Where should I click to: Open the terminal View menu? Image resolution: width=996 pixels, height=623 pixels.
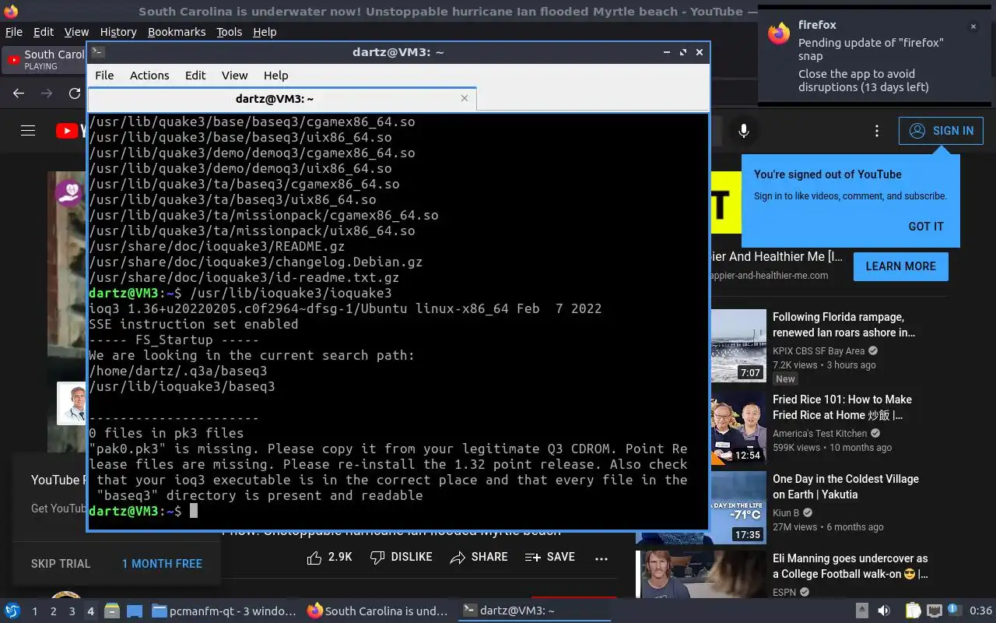pos(234,76)
